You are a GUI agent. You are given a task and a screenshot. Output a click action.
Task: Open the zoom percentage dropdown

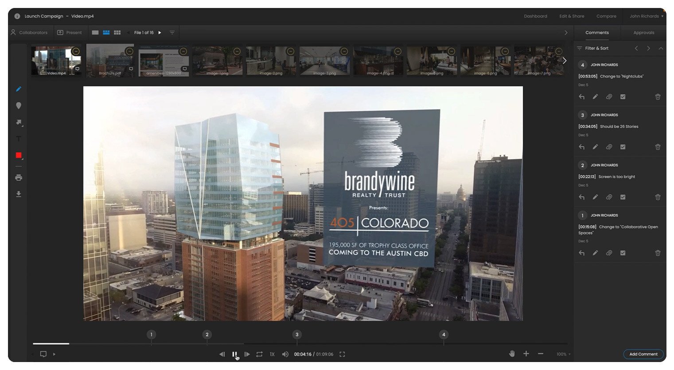563,354
